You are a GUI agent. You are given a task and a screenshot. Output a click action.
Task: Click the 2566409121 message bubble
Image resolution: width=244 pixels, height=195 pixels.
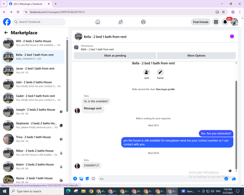click(91, 165)
